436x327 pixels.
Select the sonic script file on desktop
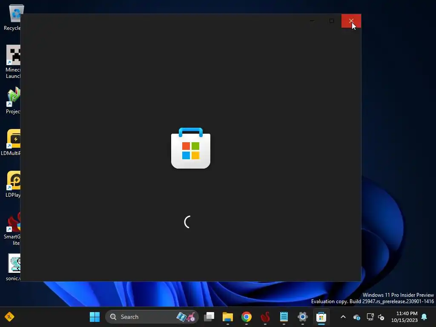12,267
